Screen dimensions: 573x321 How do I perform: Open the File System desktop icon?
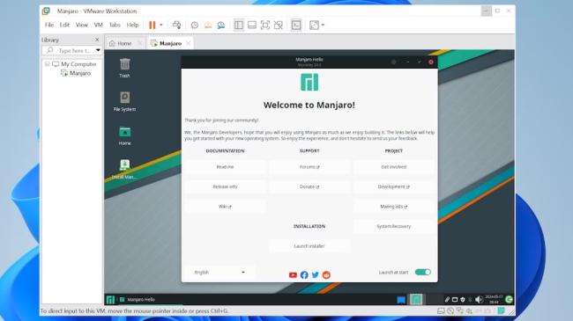point(124,101)
